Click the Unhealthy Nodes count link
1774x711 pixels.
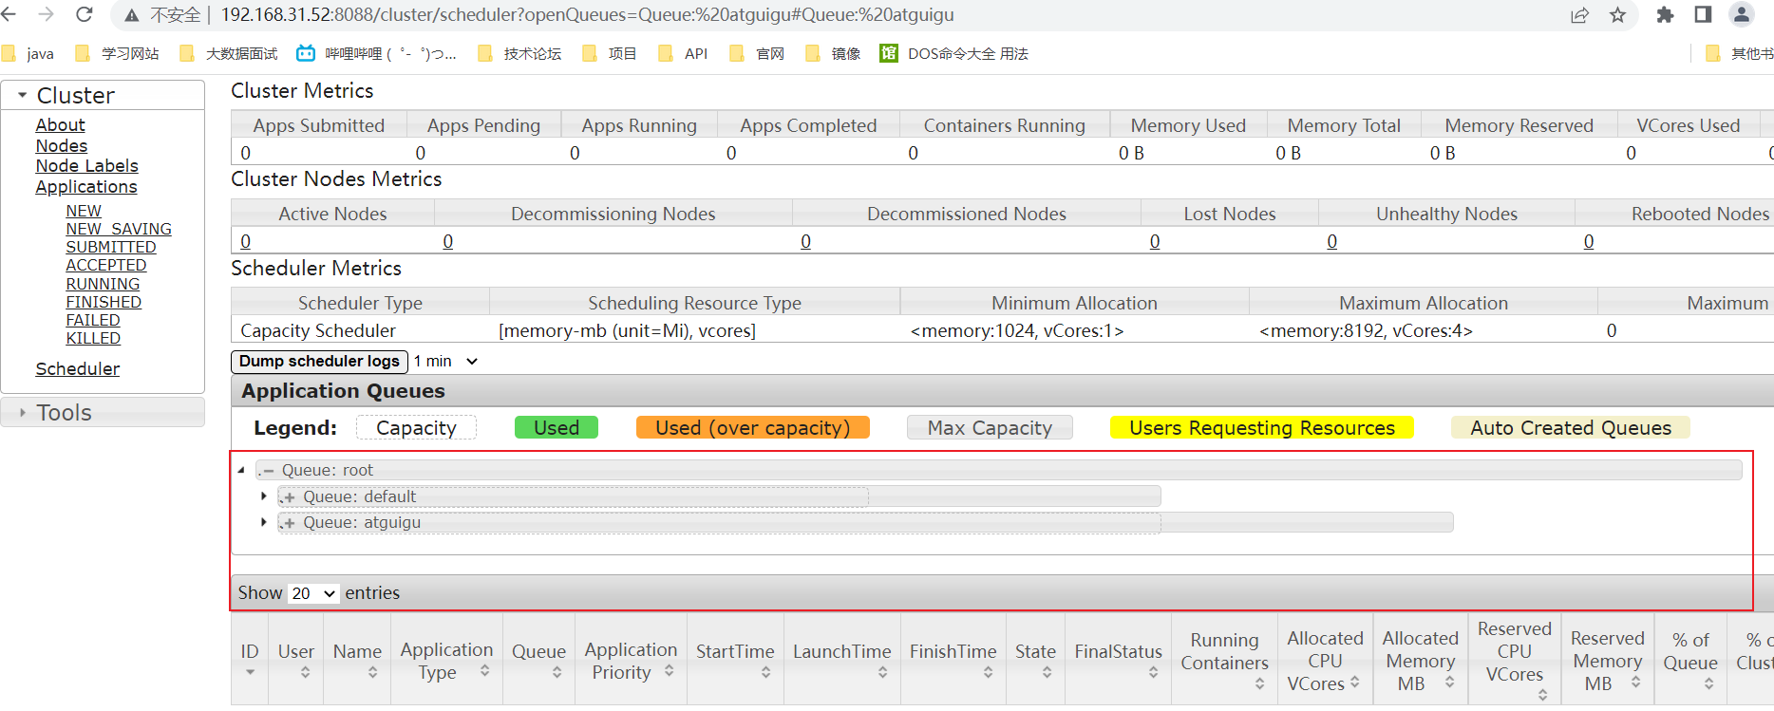click(1332, 242)
